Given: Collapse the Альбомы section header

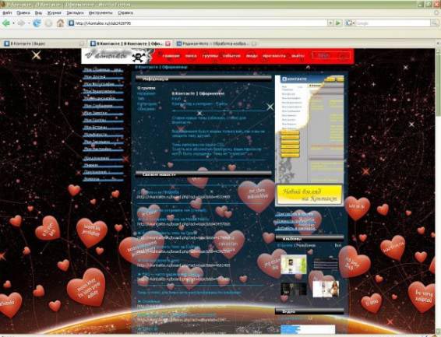Looking at the screenshot, I should click(x=309, y=238).
